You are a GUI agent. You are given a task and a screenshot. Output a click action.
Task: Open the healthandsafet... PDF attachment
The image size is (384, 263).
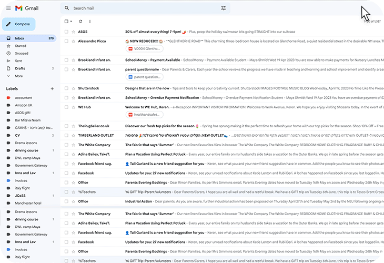[x=145, y=115]
